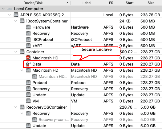
Task: Click the Container disk icon
Action: 22,52
